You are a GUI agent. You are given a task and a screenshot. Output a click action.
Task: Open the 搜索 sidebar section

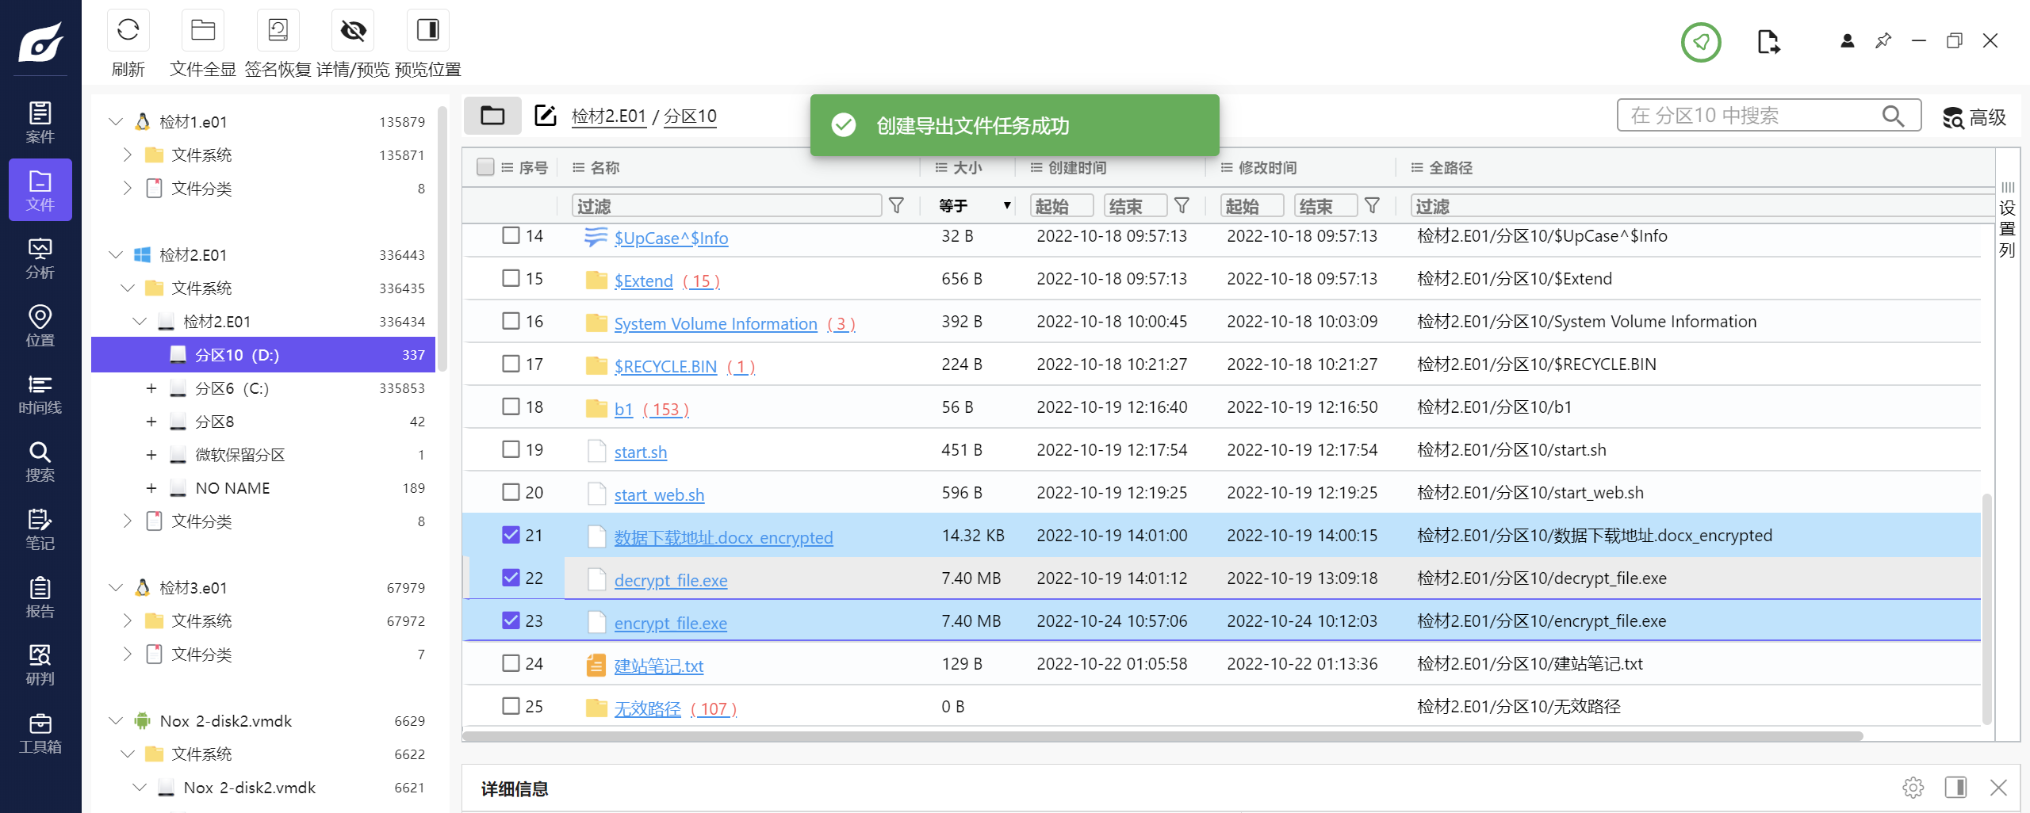(x=40, y=461)
